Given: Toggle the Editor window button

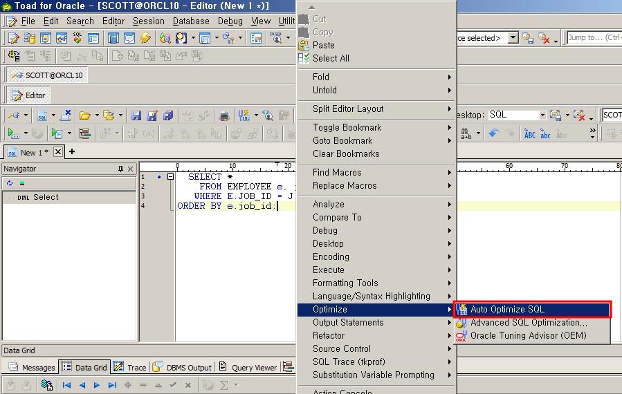Looking at the screenshot, I should click(28, 95).
